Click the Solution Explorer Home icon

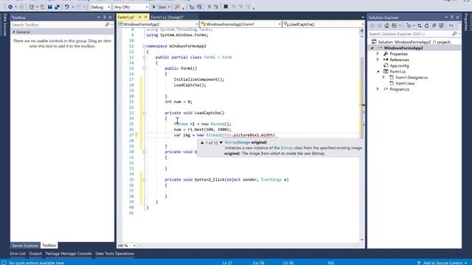coord(386,26)
